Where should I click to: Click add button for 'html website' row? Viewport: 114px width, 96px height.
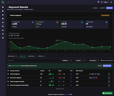tap(109, 85)
